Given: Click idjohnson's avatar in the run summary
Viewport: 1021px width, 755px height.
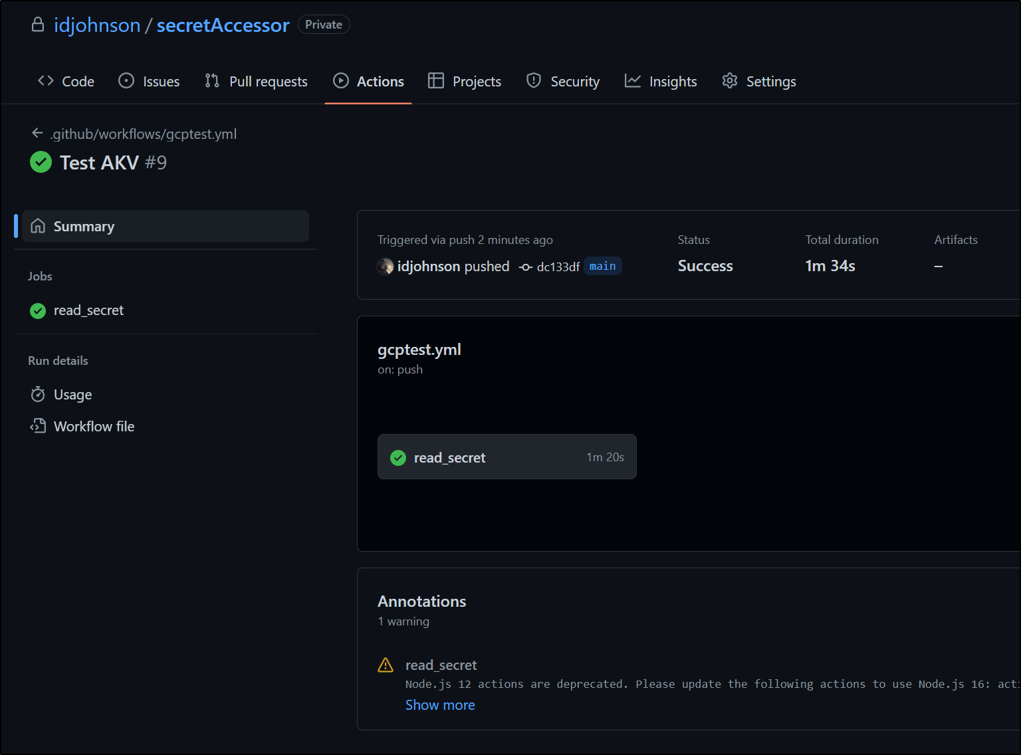Looking at the screenshot, I should click(x=386, y=267).
